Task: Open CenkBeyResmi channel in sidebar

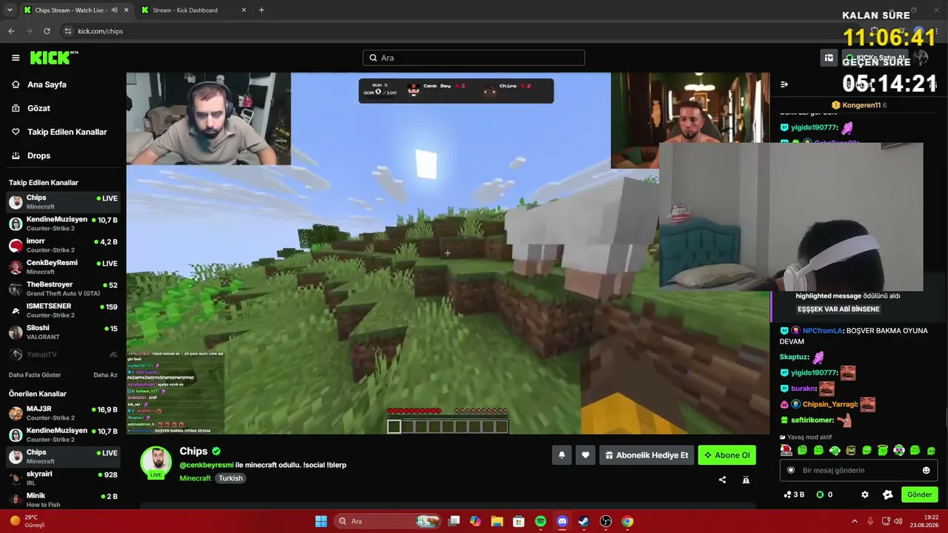Action: pos(63,267)
